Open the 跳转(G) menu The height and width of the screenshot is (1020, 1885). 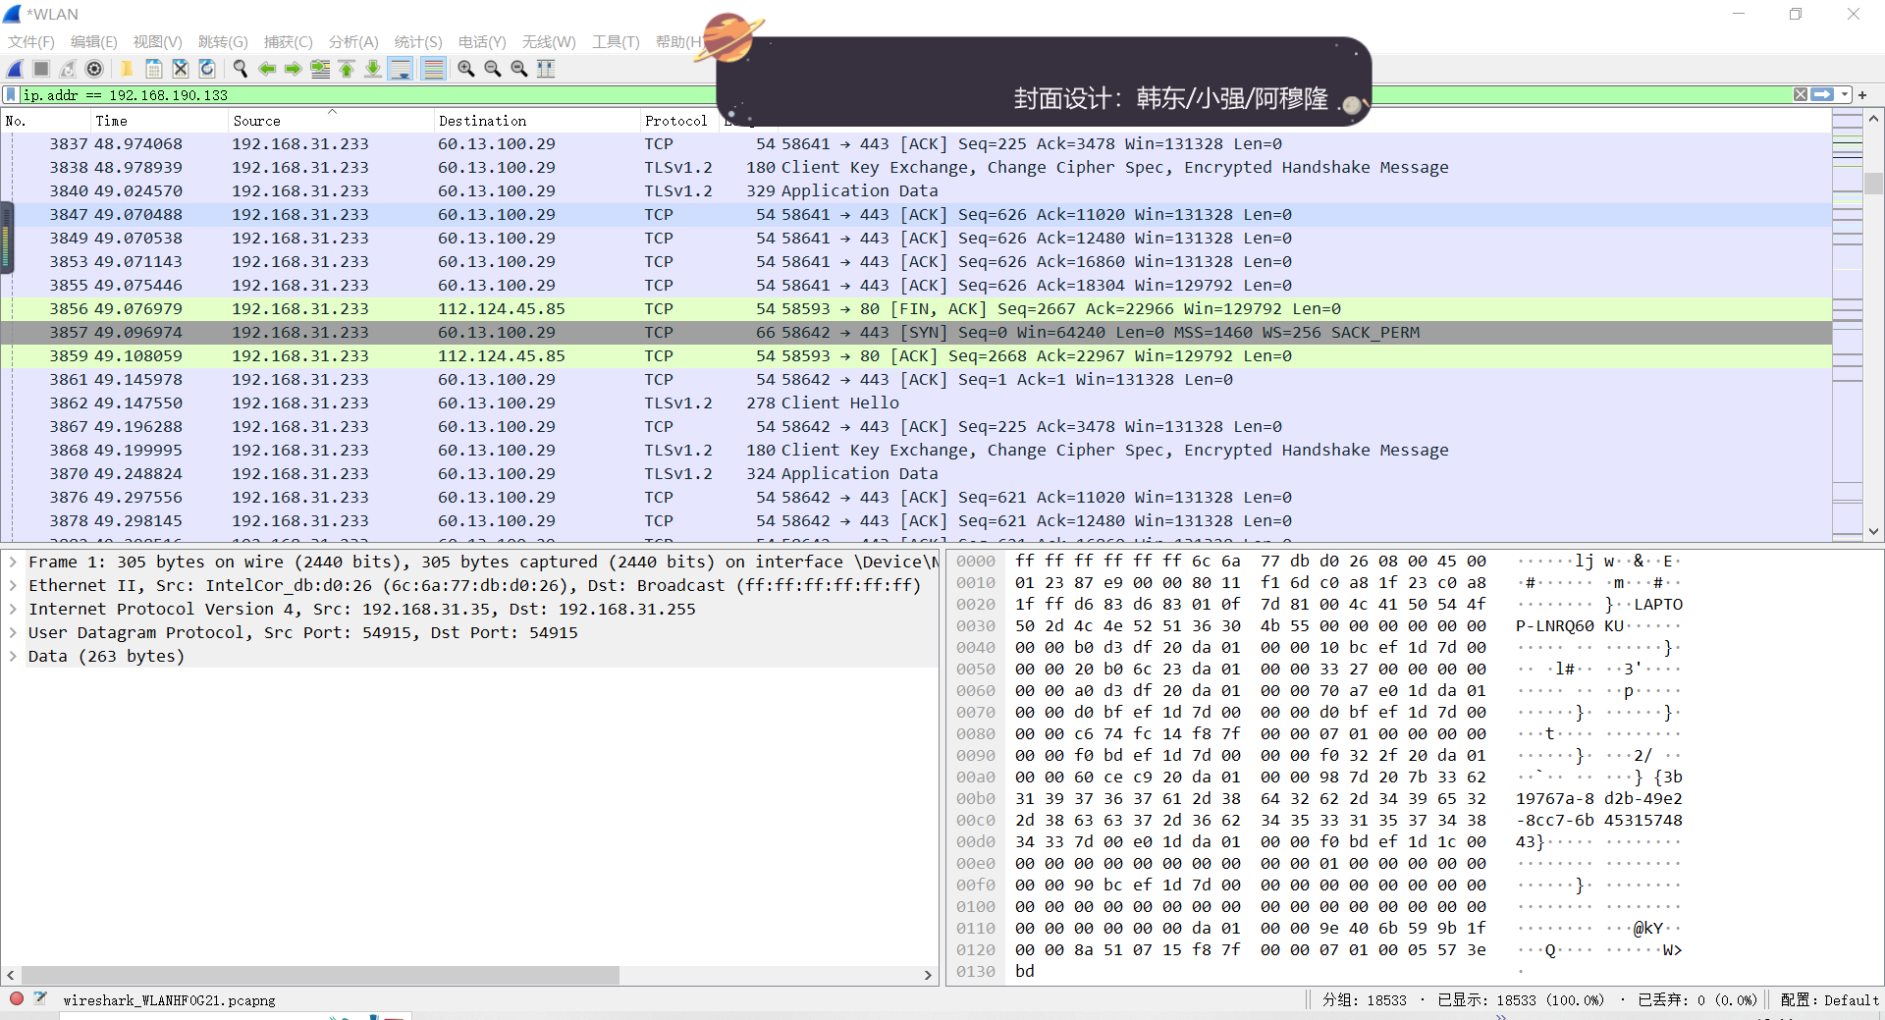[223, 42]
